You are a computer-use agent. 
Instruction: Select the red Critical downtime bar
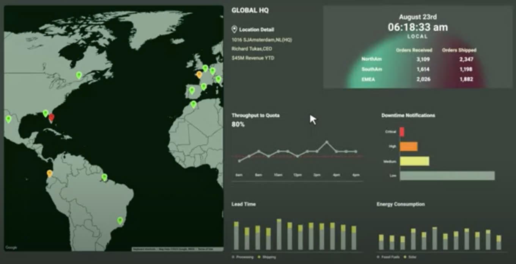pyautogui.click(x=402, y=132)
